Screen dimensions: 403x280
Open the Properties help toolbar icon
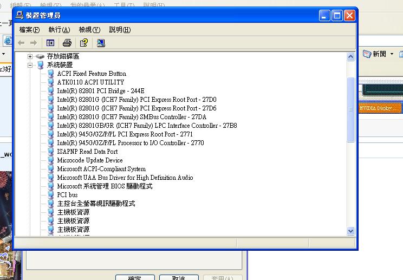[84, 43]
